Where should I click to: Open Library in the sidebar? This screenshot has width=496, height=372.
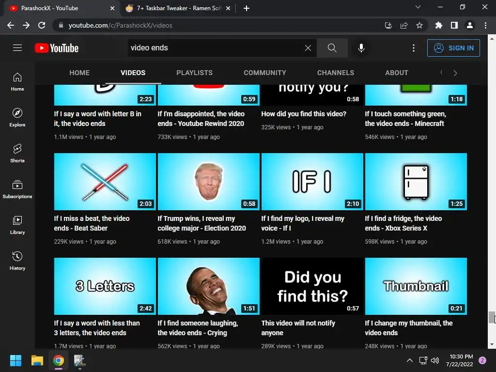[x=17, y=225]
